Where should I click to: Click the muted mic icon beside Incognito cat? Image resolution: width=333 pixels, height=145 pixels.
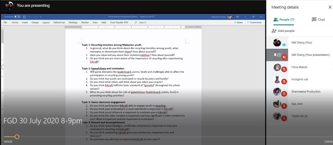284,81
